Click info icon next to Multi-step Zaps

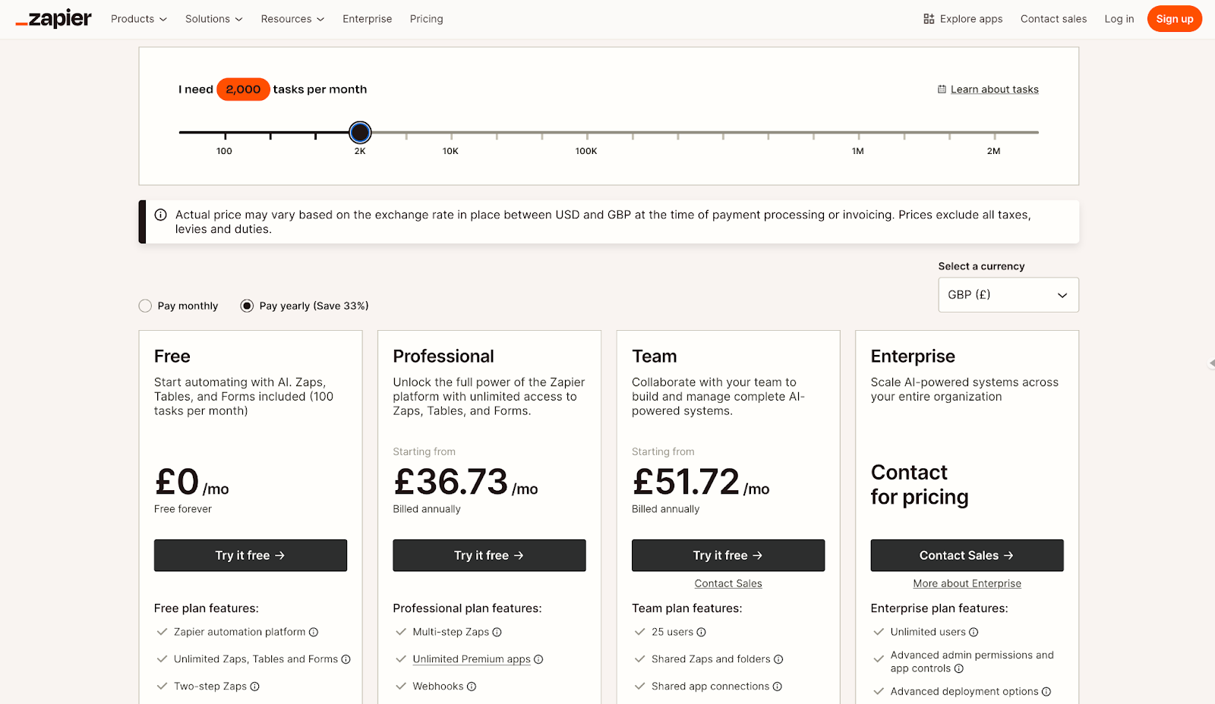point(497,632)
